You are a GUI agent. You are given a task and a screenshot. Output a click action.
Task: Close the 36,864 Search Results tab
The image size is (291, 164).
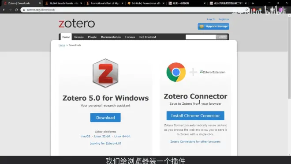81,3
